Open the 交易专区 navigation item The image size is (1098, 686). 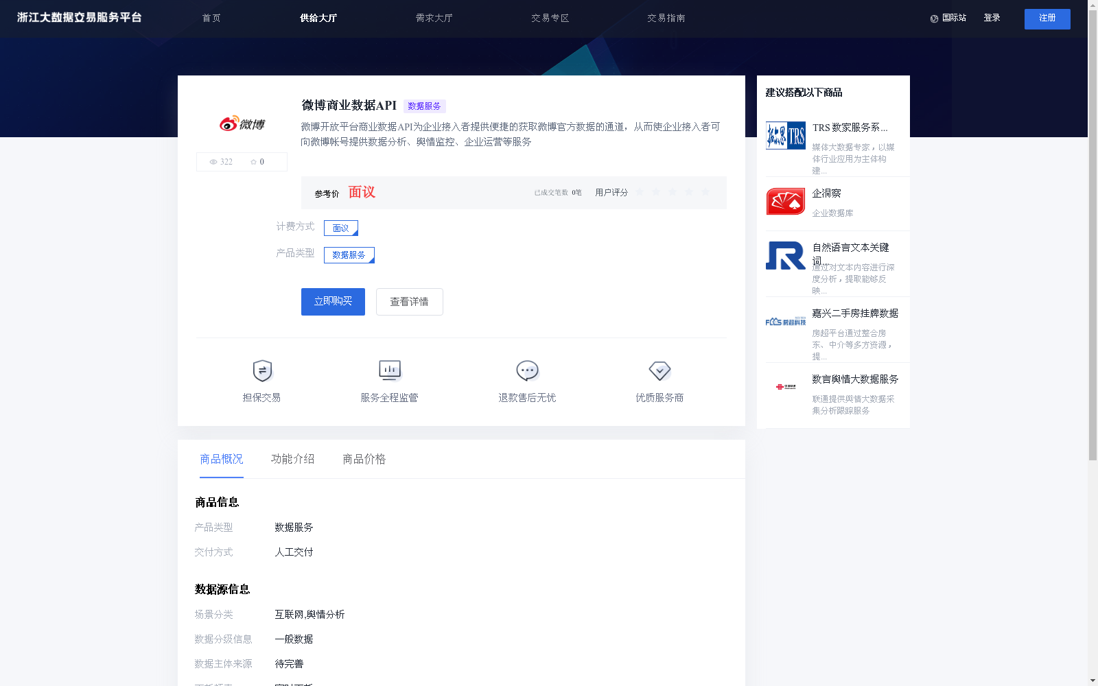[x=550, y=18]
